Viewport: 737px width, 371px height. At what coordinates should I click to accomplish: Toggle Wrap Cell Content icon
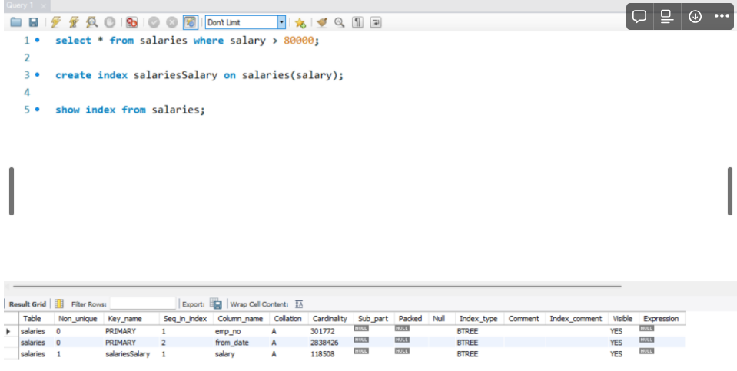pos(299,304)
